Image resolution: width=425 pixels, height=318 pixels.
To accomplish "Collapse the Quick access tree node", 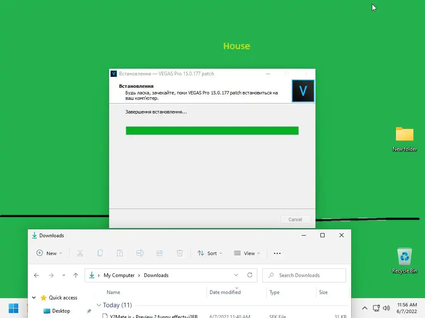I will pyautogui.click(x=34, y=297).
